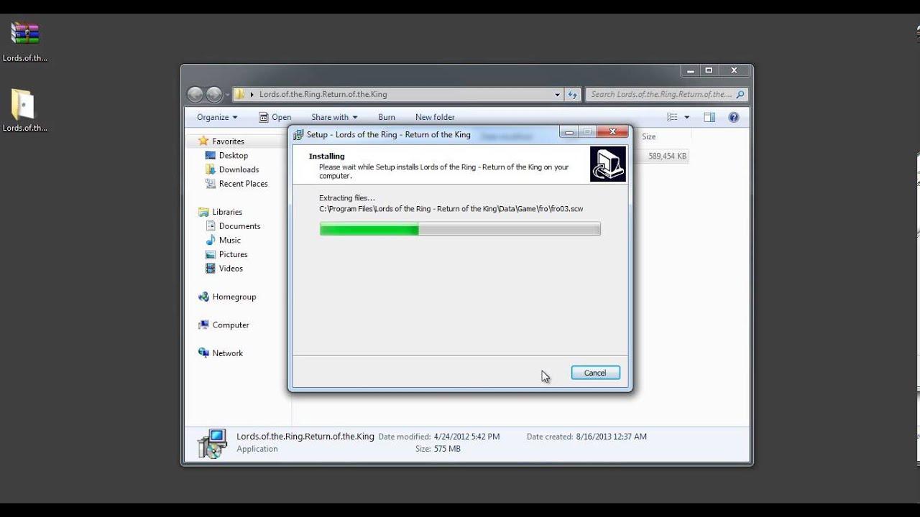
Task: Open the recent pages dropdown beside Forward
Action: pyautogui.click(x=227, y=95)
